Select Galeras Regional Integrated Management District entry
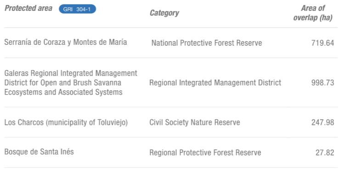This screenshot has height=172, width=344. tap(71, 83)
